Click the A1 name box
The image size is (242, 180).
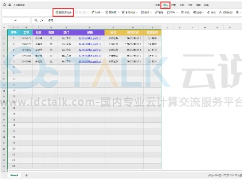[16, 21]
